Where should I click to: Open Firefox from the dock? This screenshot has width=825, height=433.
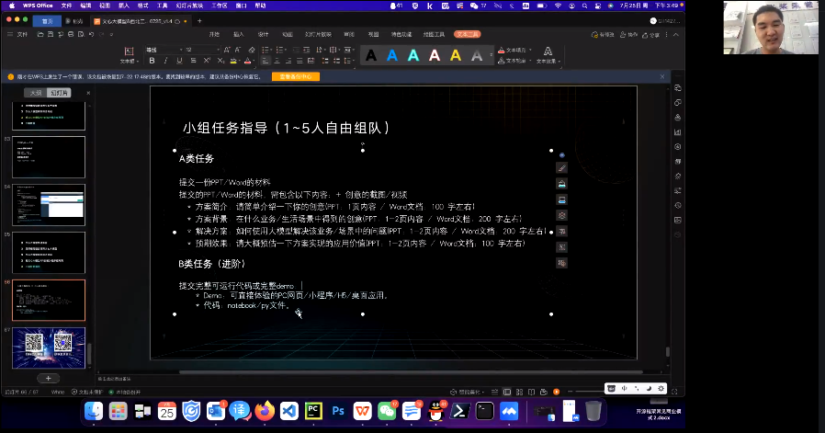click(x=266, y=410)
